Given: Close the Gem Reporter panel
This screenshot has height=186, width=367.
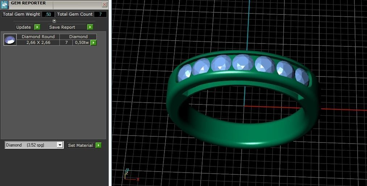Looking at the screenshot, I should [105, 4].
